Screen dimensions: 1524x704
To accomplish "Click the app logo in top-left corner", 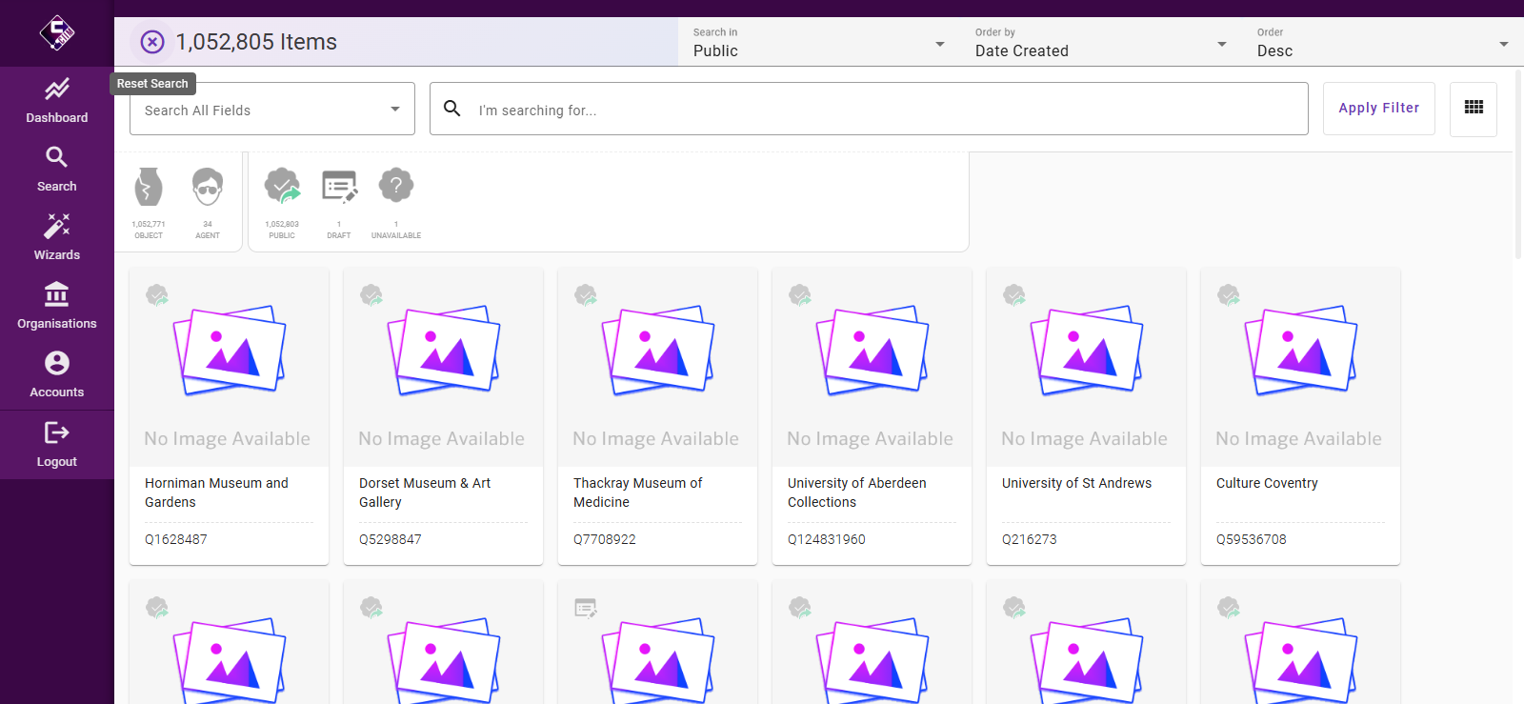I will point(57,33).
